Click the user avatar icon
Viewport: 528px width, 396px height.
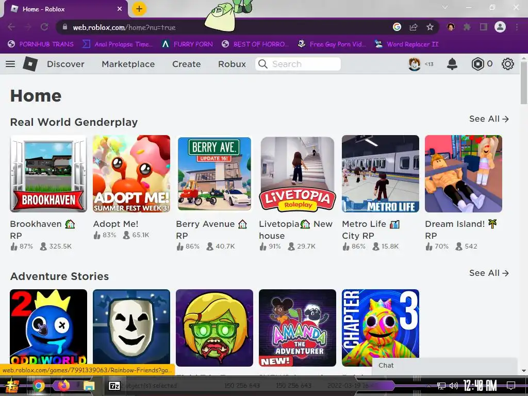point(415,64)
